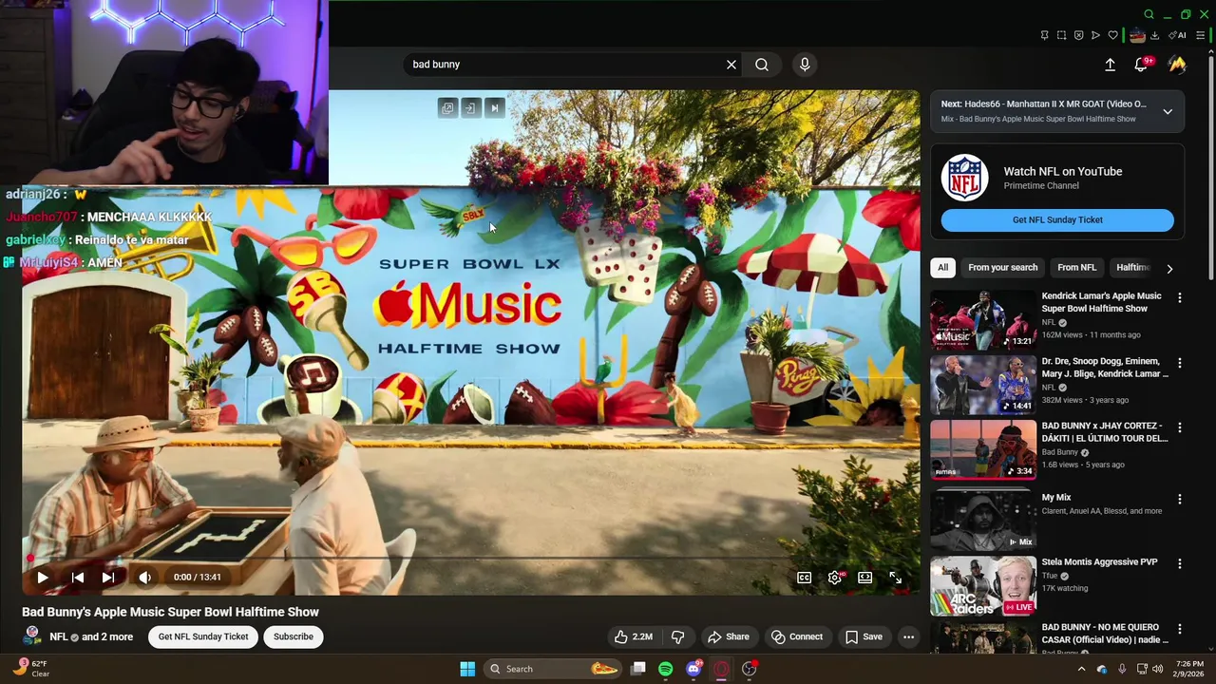The height and width of the screenshot is (684, 1216).
Task: Select the 'All' filter chip
Action: [942, 268]
